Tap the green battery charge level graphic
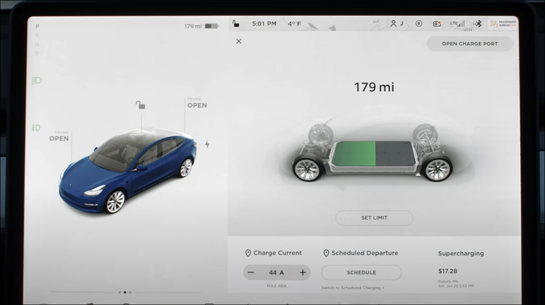545x305 pixels. tap(354, 154)
